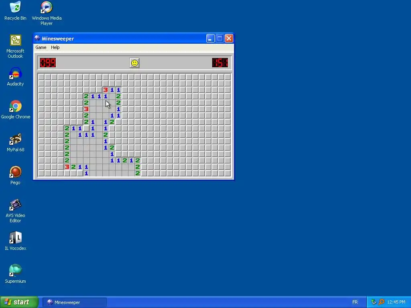Viewport: 411px width, 308px height.
Task: Open the Game menu in Minesweeper
Action: [x=41, y=47]
